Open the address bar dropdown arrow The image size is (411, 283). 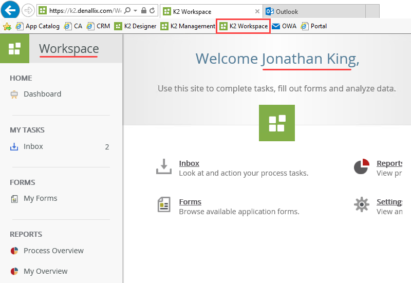[x=135, y=10]
